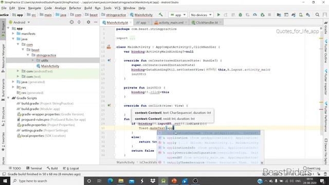Click the Attach Debugger toolbar icon

(x=262, y=15)
